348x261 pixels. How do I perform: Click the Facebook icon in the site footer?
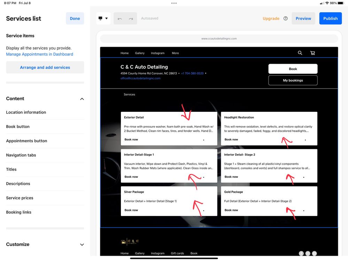(301, 253)
